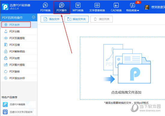Click the OCR eye product icon
This screenshot has width=165, height=116.
pyautogui.click(x=5, y=112)
